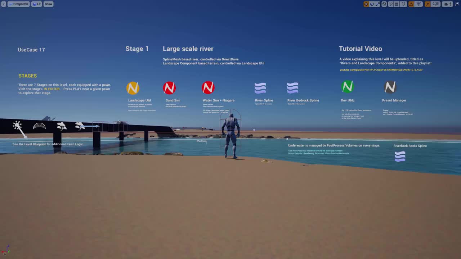The height and width of the screenshot is (259, 461).
Task: Select the Scale transform tool
Action: [x=377, y=4]
